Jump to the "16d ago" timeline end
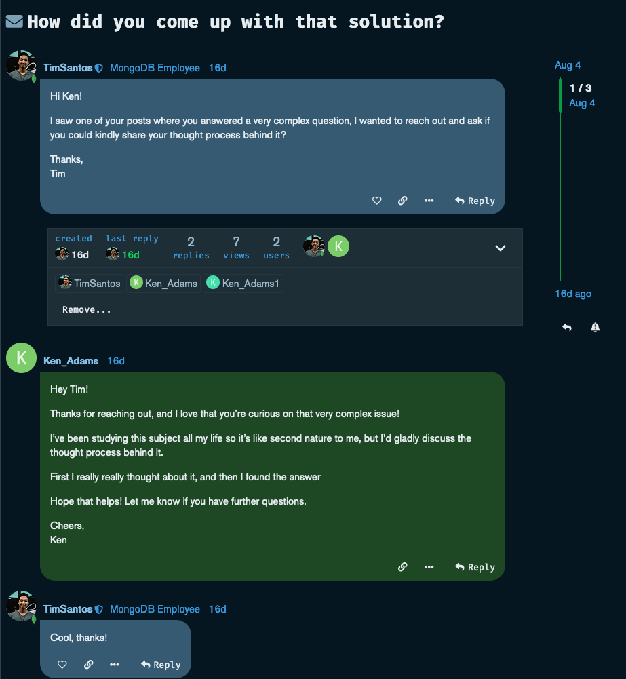The height and width of the screenshot is (679, 626). click(x=573, y=294)
